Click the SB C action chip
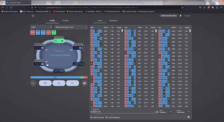 [x=54, y=32]
